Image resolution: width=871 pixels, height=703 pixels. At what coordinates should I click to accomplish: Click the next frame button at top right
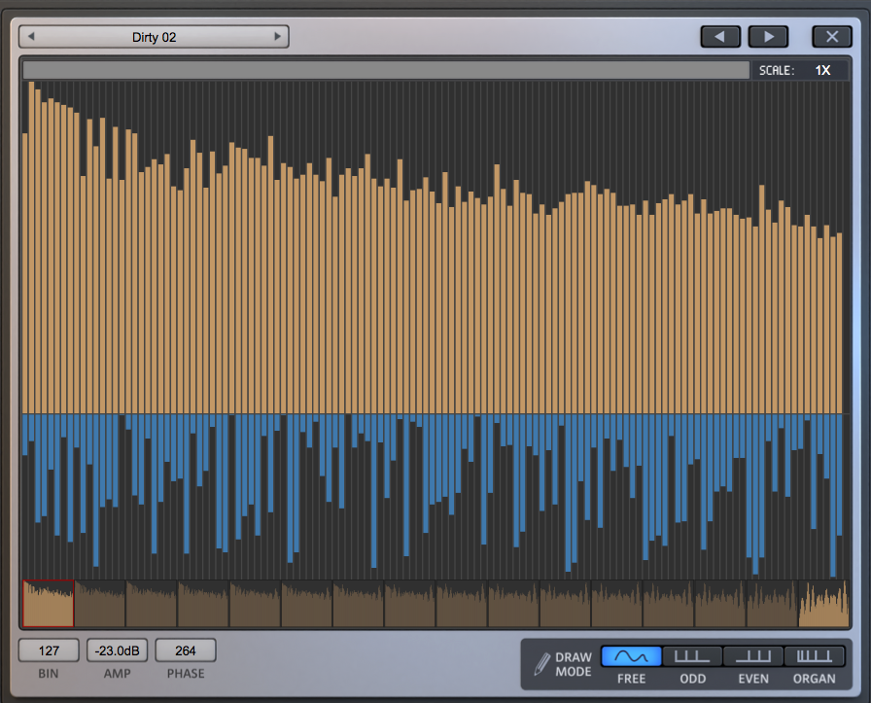coord(768,37)
